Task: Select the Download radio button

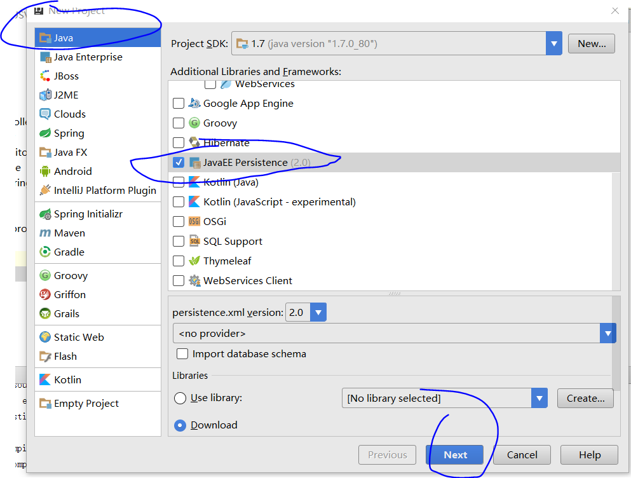Action: pos(180,425)
